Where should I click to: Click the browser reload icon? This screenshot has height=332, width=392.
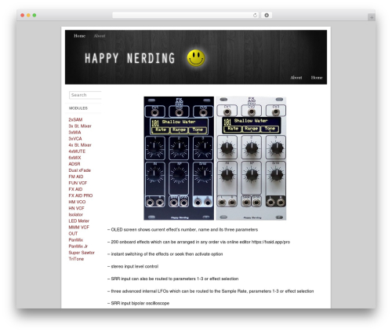(255, 15)
